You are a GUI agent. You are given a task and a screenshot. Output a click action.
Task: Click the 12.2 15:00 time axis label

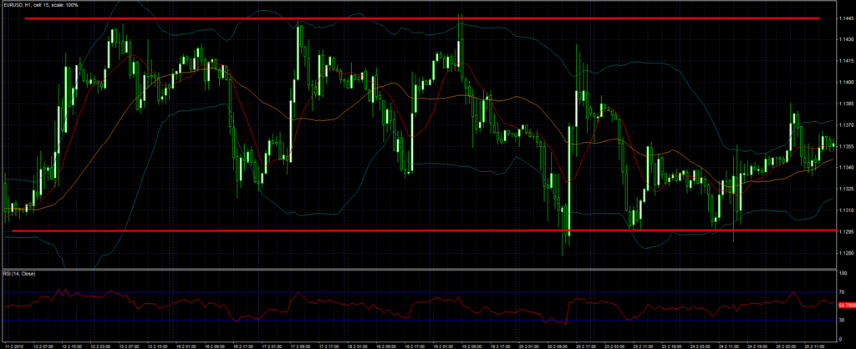coord(71,346)
